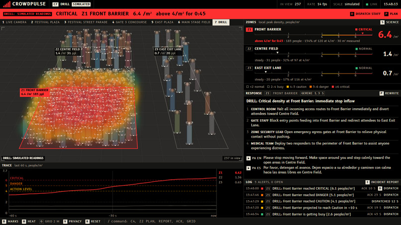Click the Z1 badge in Response header
This screenshot has width=401, height=225.
click(267, 93)
